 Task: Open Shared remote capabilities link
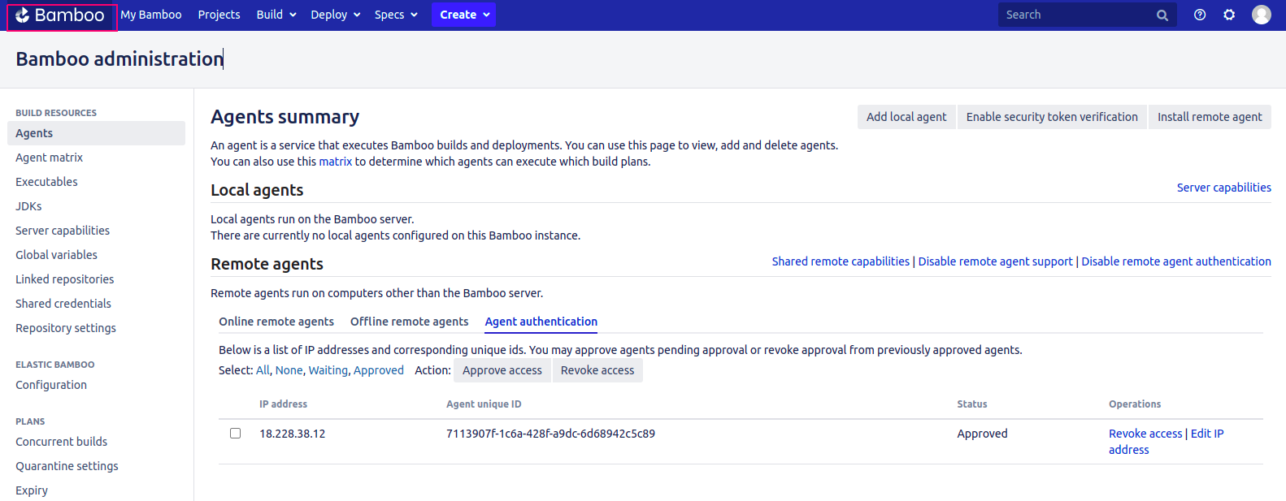(841, 261)
